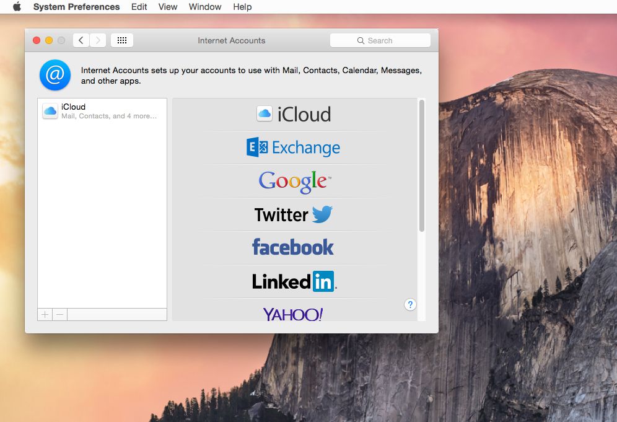The width and height of the screenshot is (617, 422).
Task: Click the Internet Accounts @ icon
Action: [55, 75]
